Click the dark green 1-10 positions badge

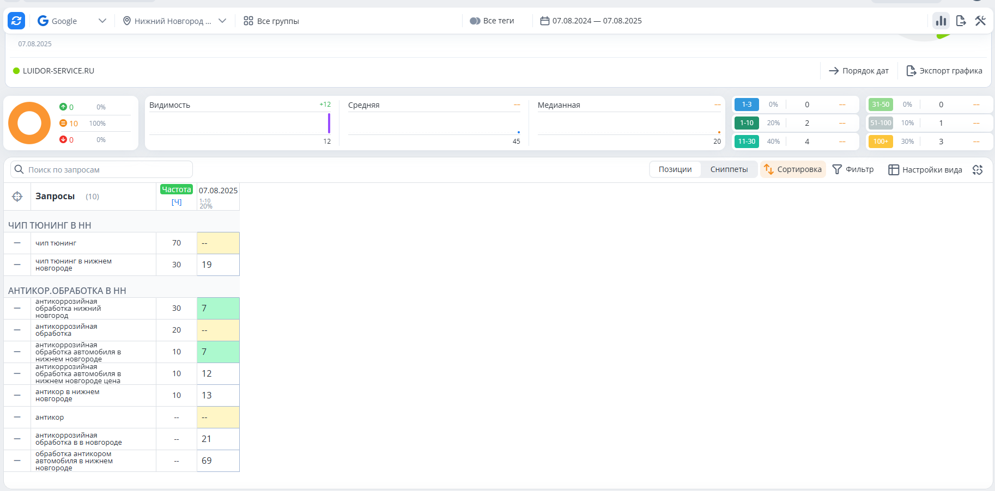point(747,123)
